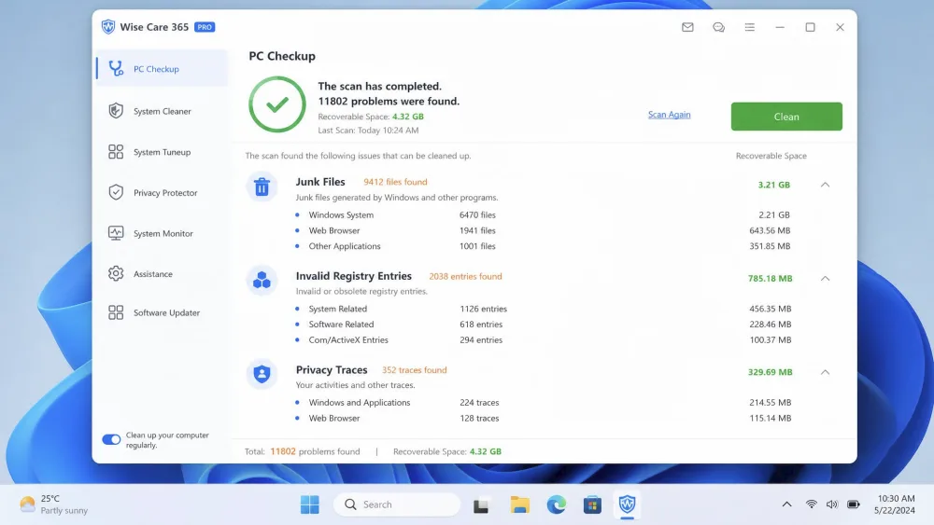Screen dimensions: 934x525
Task: Click the 785.18 MB registry size
Action: (771, 278)
